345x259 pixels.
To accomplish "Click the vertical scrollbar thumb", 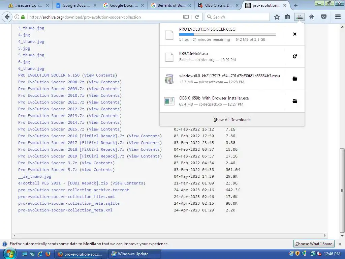I will (342, 190).
